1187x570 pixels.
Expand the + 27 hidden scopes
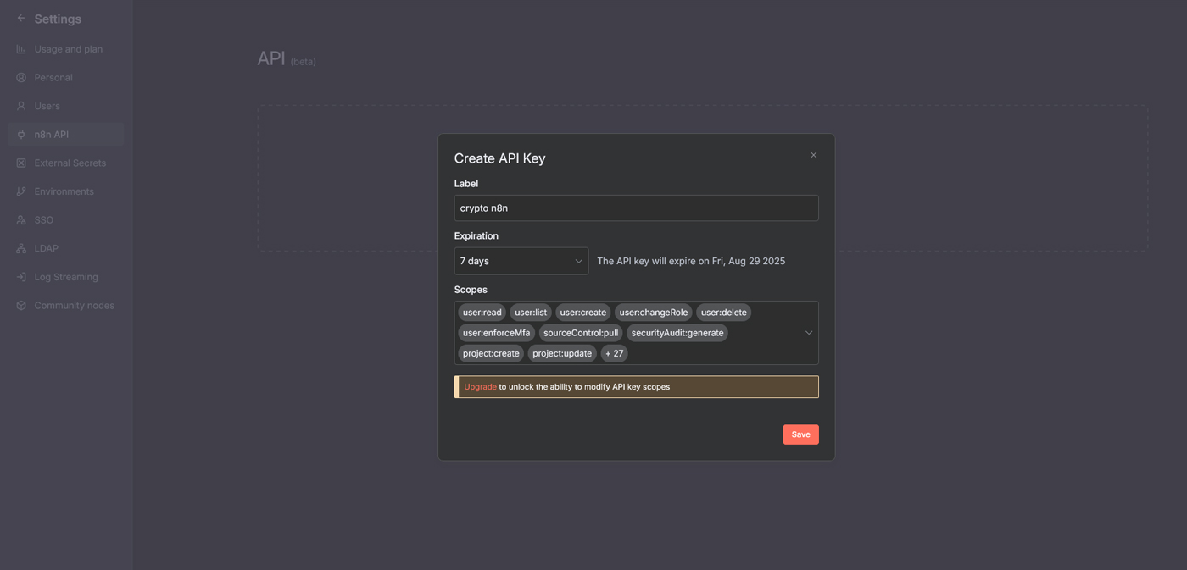[614, 353]
